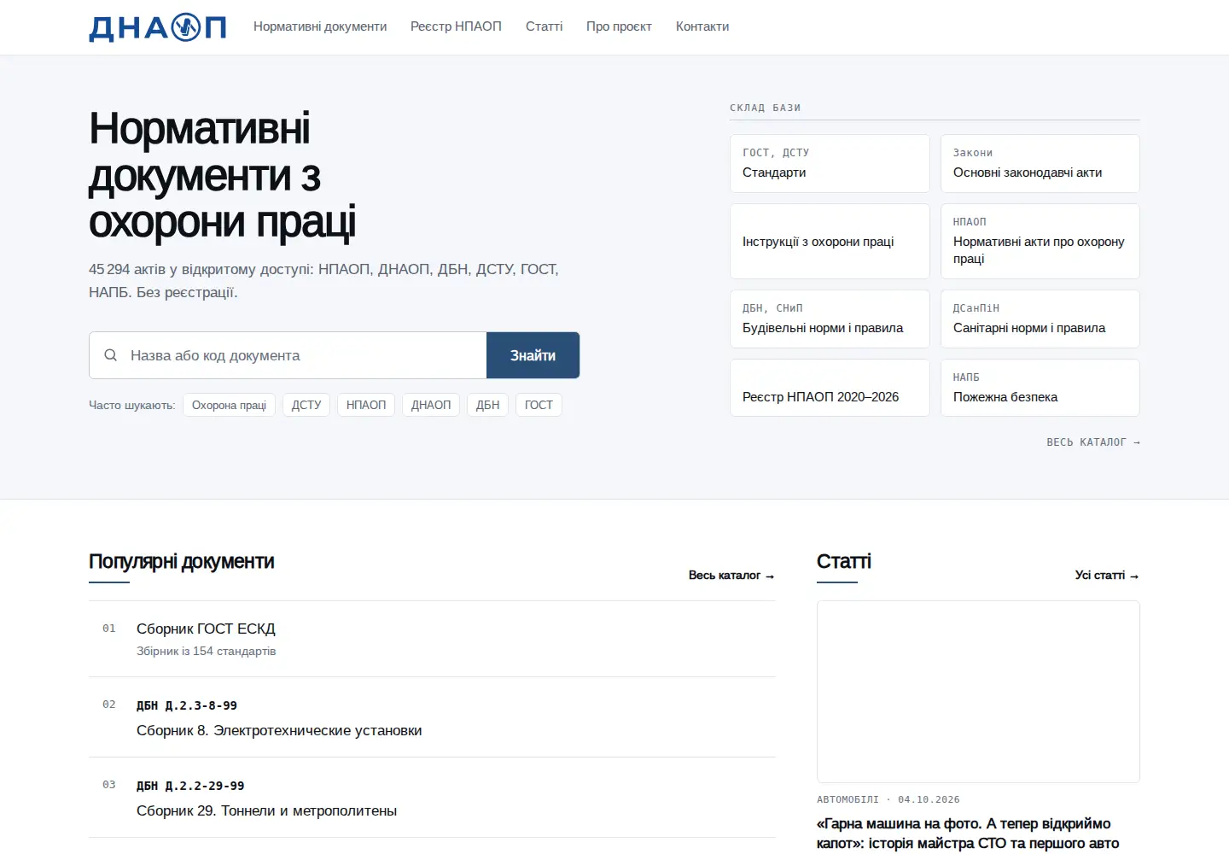Viewport: 1229px width, 854px height.
Task: Open the Про проєкт page
Action: tap(619, 26)
